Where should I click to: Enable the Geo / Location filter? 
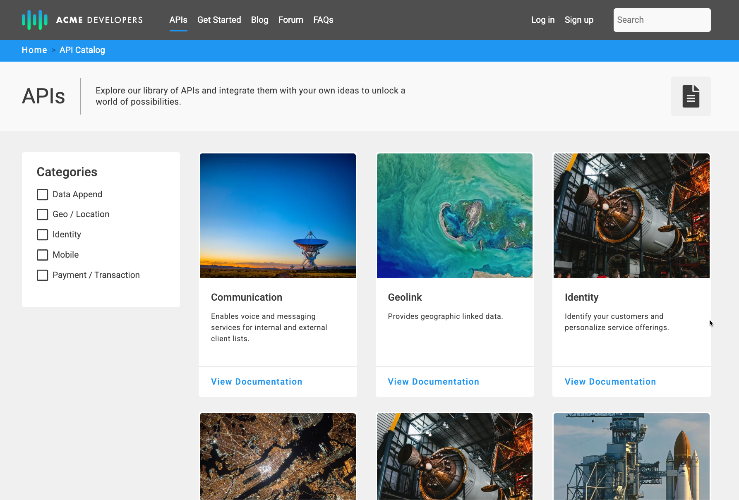(x=42, y=214)
